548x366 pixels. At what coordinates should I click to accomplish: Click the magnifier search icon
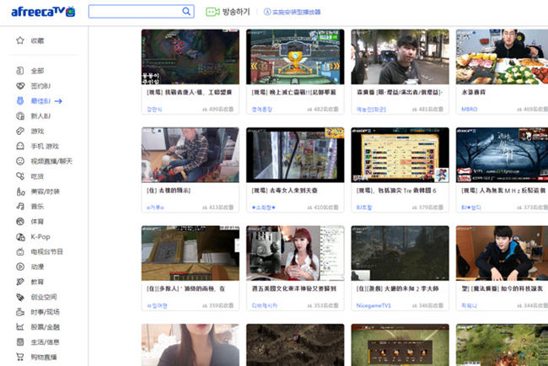coord(186,12)
